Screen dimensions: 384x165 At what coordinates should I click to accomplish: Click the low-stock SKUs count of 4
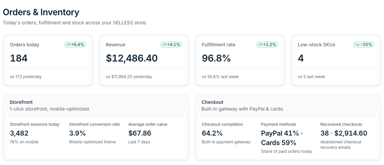point(301,58)
